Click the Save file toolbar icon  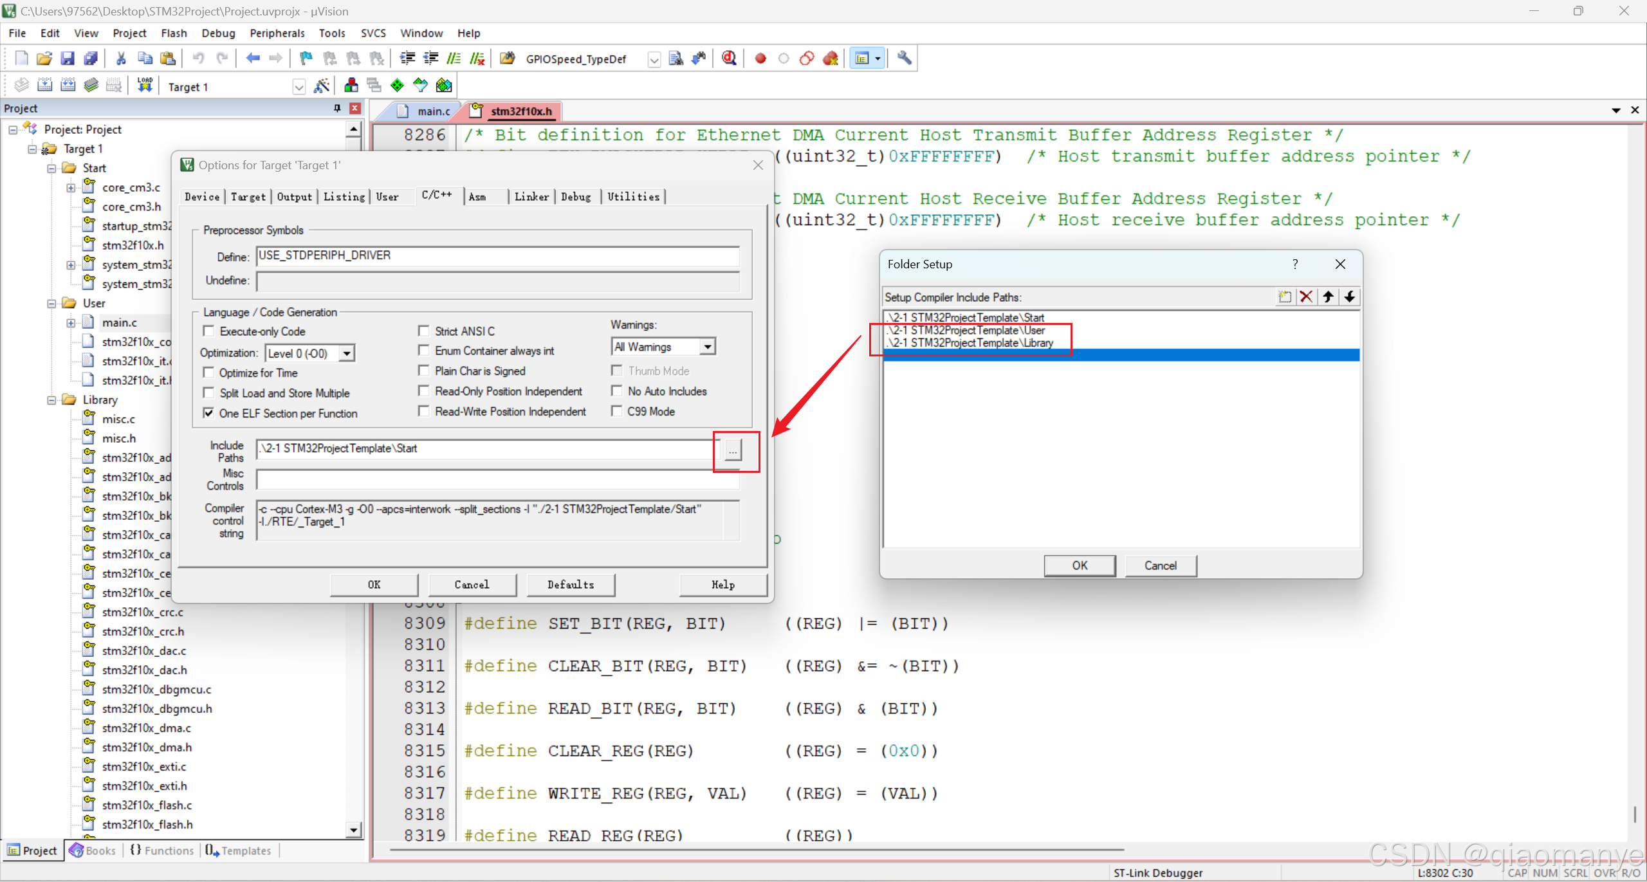(68, 59)
